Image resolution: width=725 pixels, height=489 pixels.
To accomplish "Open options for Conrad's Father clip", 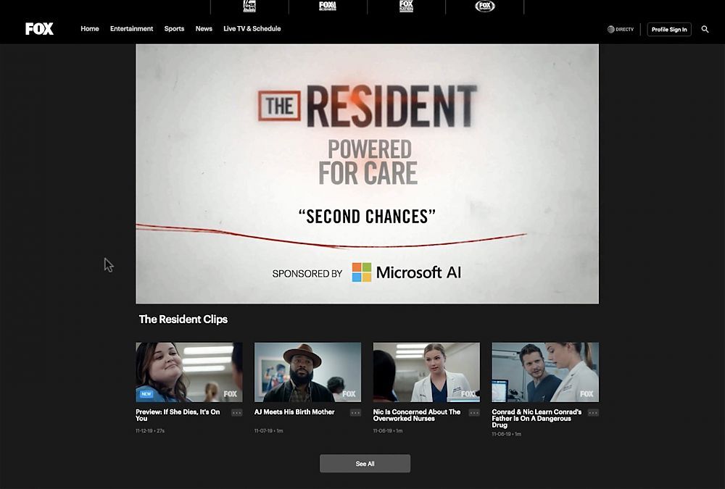I will (593, 413).
